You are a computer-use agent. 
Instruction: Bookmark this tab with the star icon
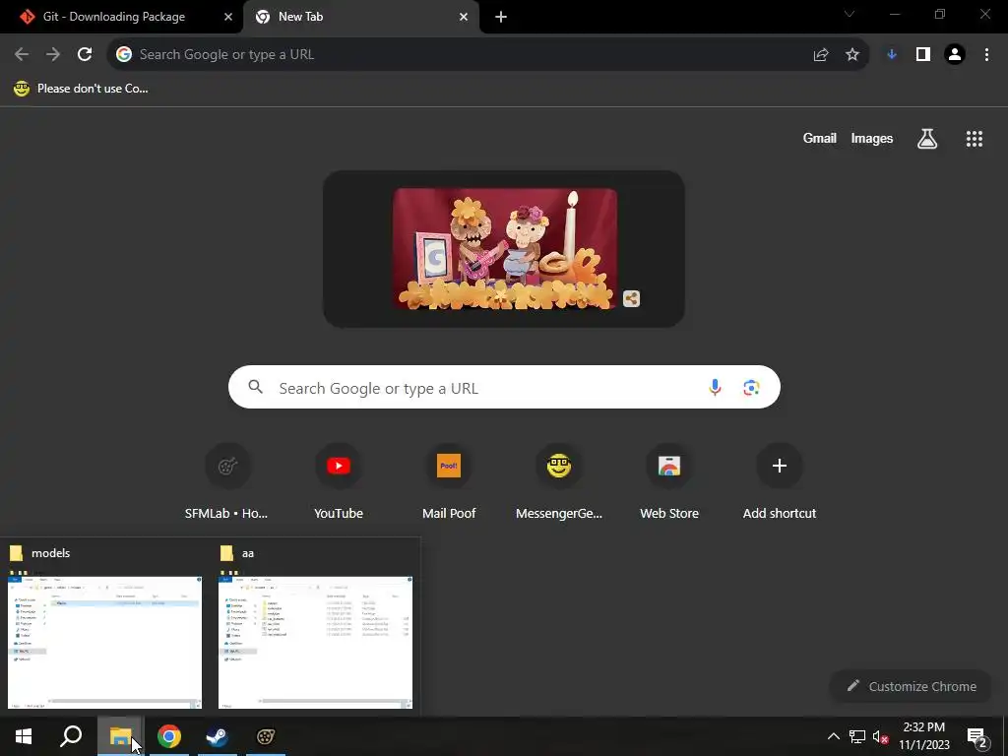click(852, 55)
